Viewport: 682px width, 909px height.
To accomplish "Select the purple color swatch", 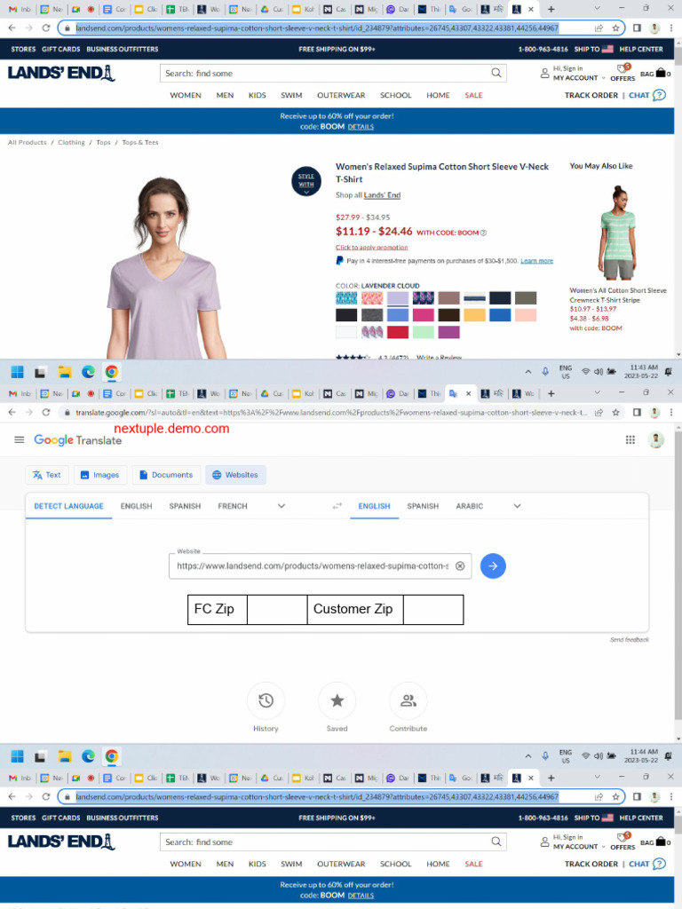I will [x=448, y=332].
